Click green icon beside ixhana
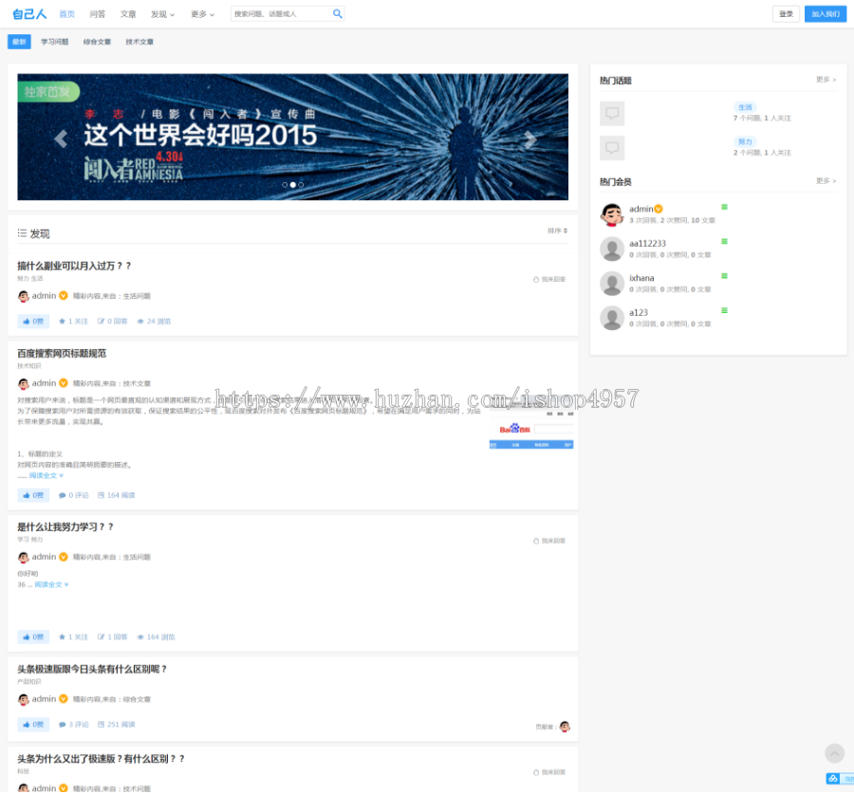This screenshot has height=793, width=854. pos(724,276)
